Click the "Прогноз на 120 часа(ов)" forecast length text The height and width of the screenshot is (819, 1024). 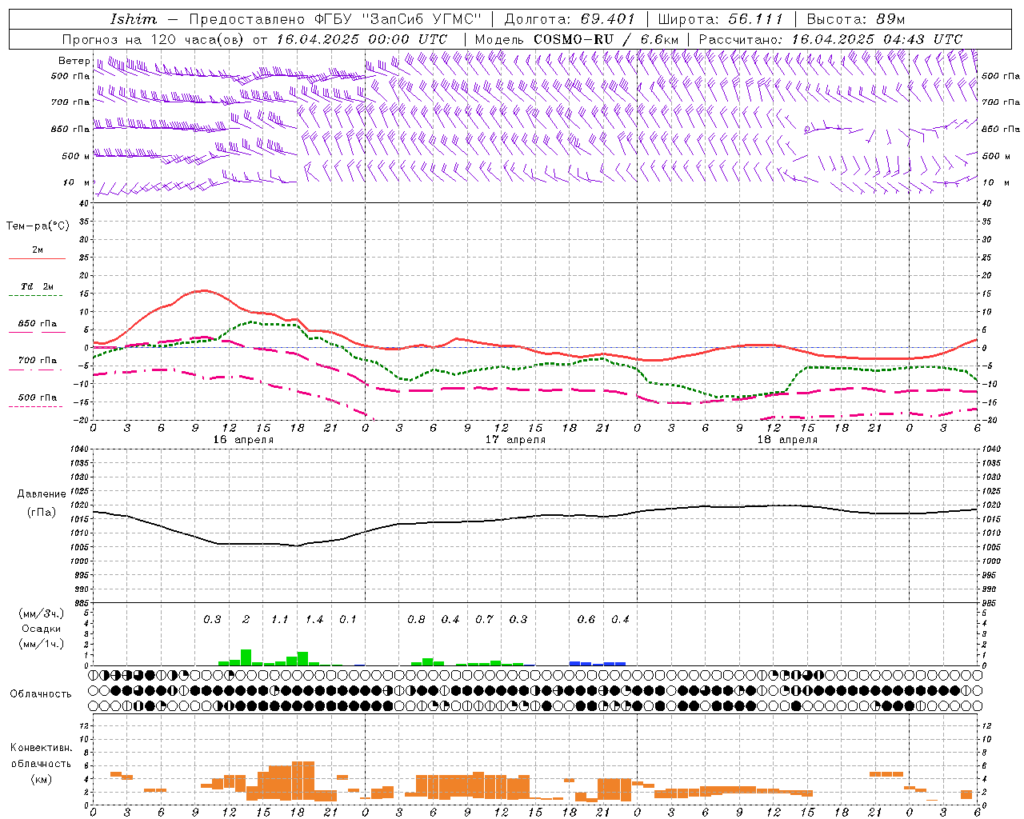coord(154,39)
